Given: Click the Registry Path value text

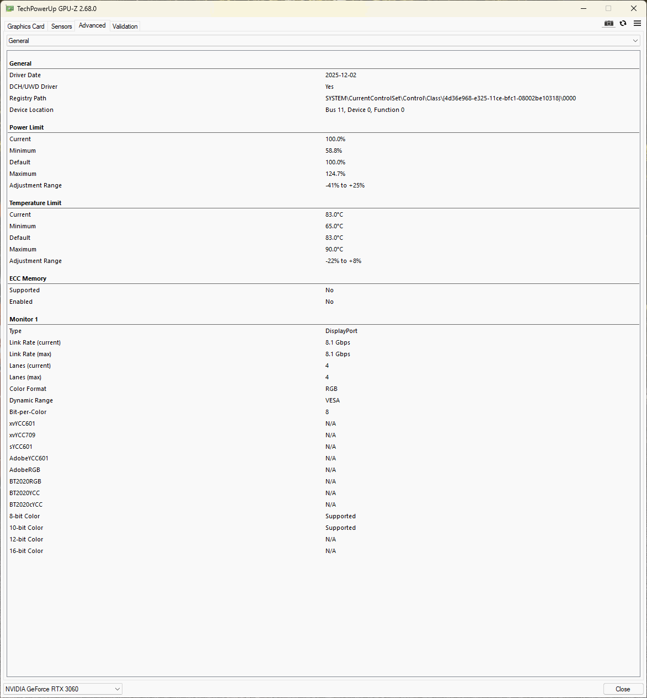Looking at the screenshot, I should pos(451,98).
